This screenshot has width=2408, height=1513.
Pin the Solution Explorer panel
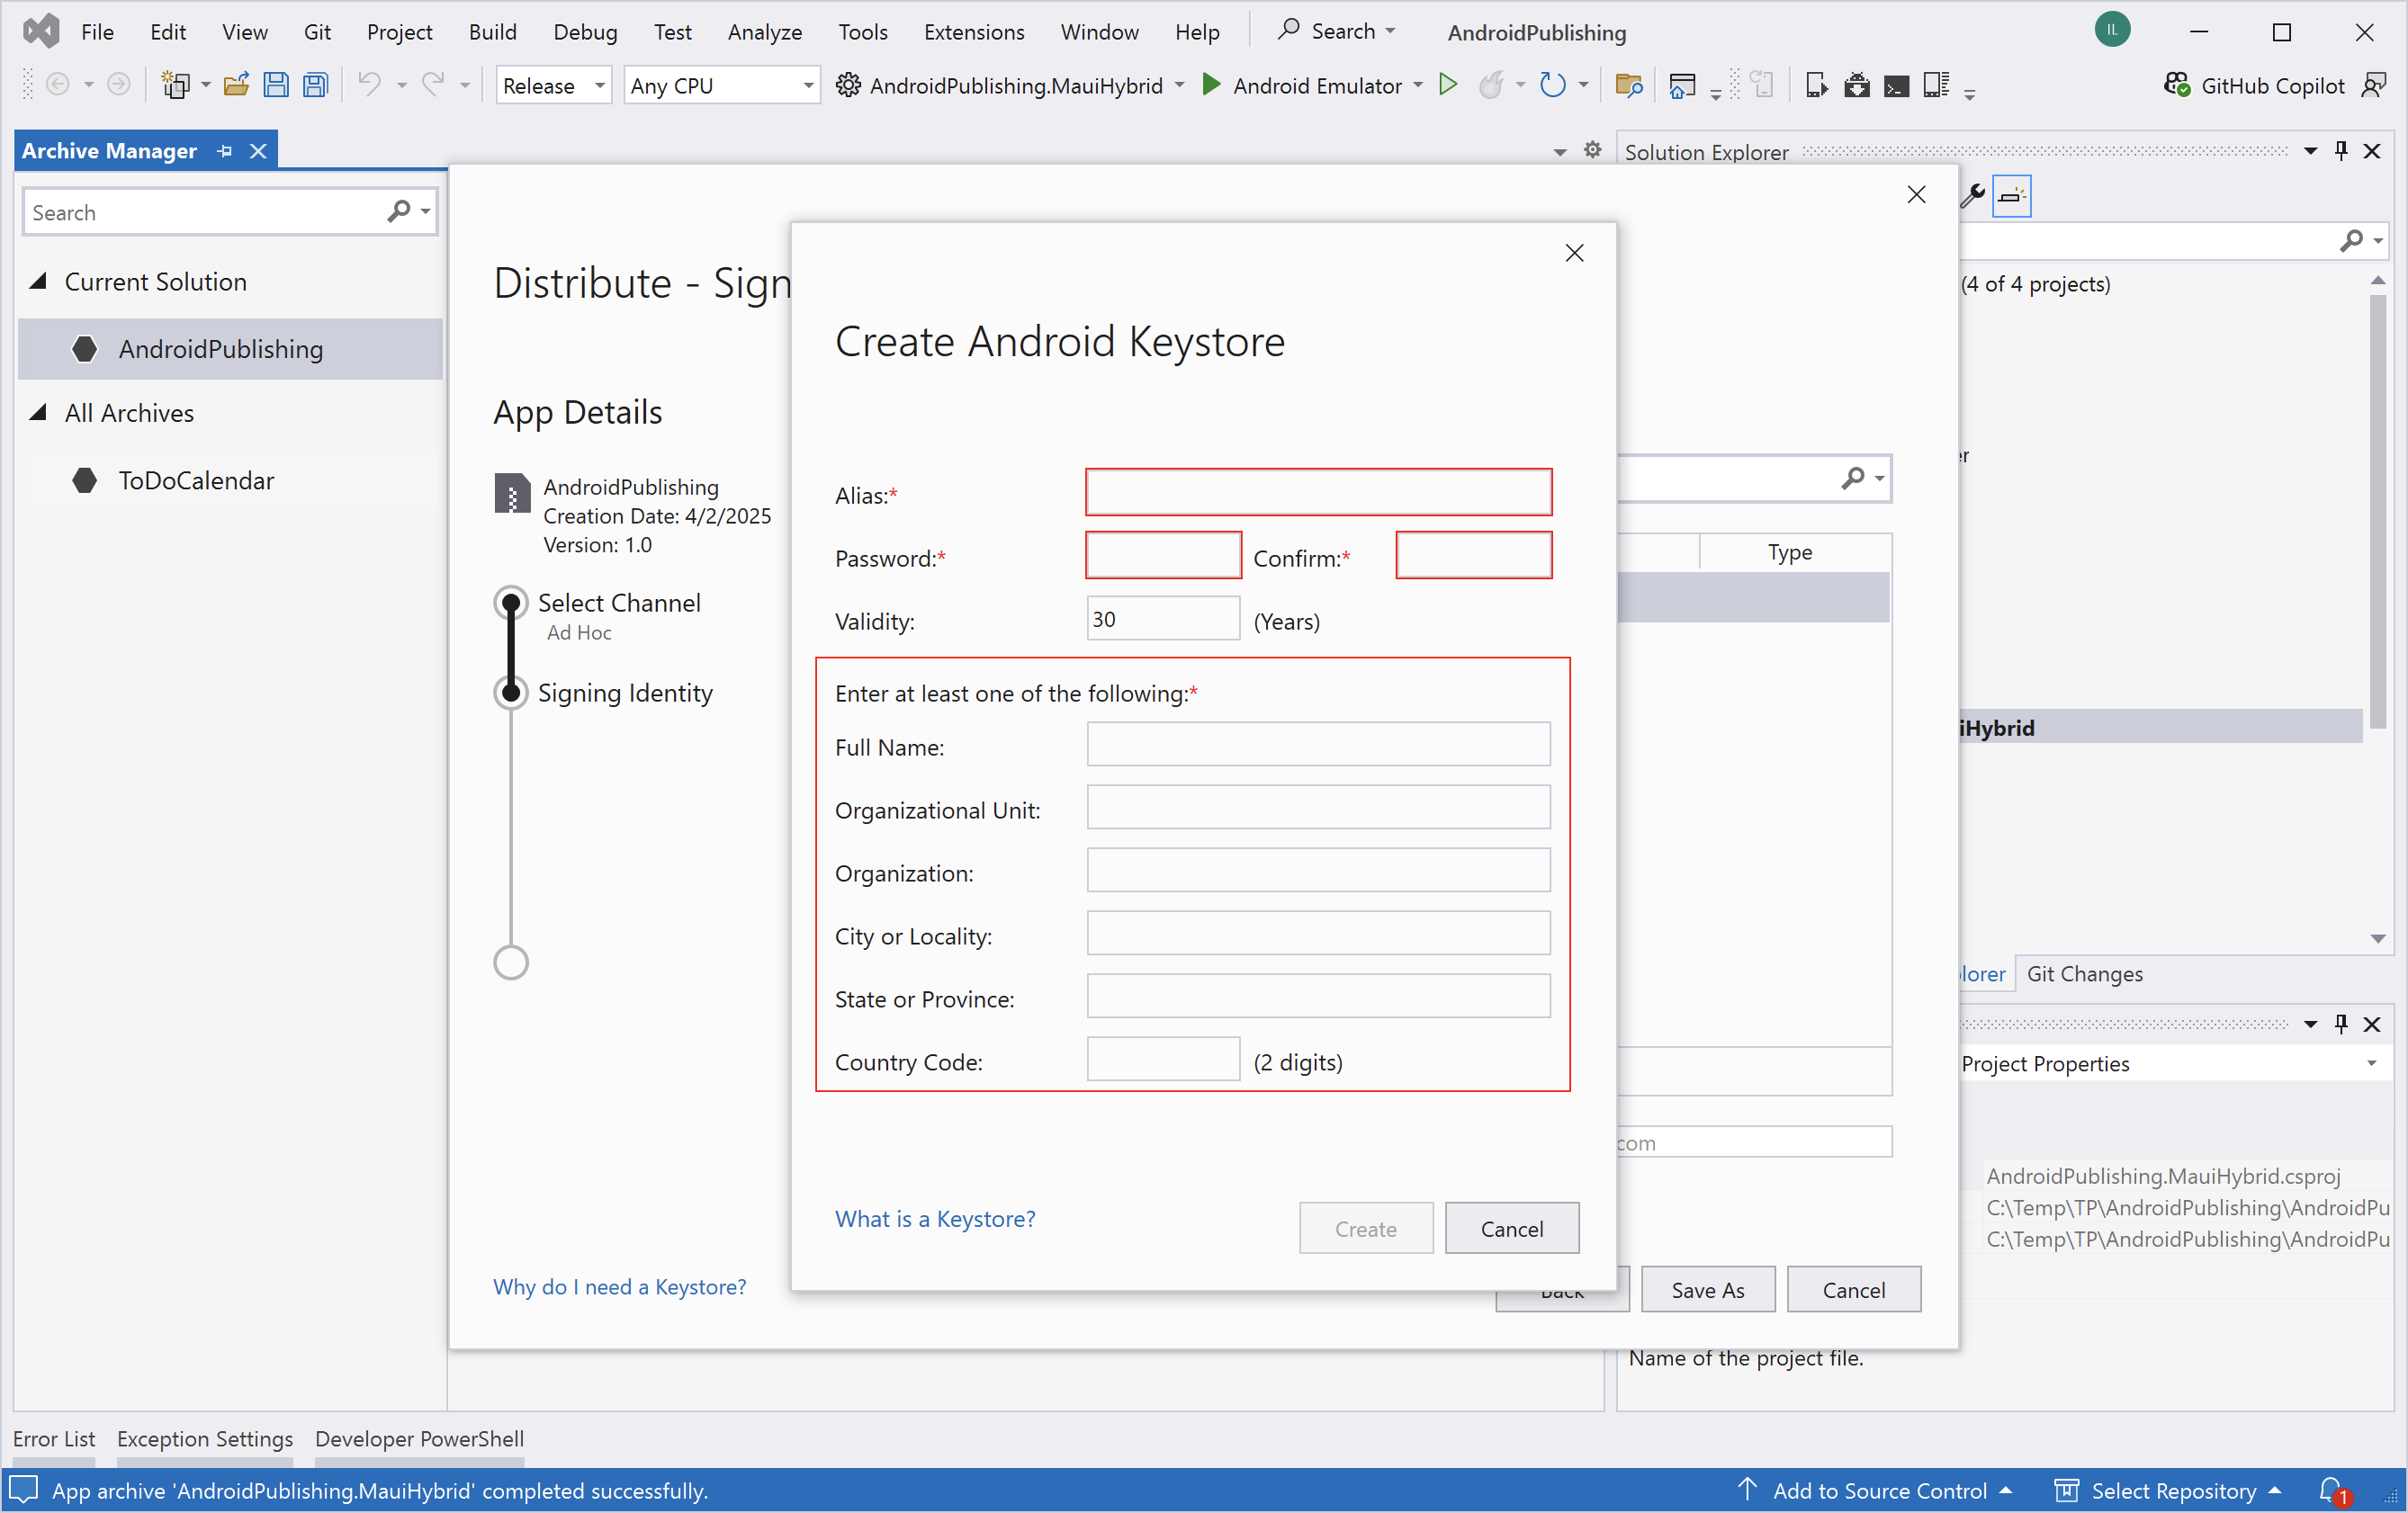[x=2341, y=151]
